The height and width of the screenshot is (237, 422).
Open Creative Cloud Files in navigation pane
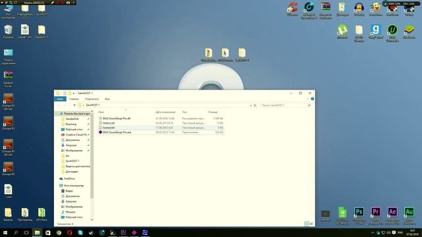(76, 134)
